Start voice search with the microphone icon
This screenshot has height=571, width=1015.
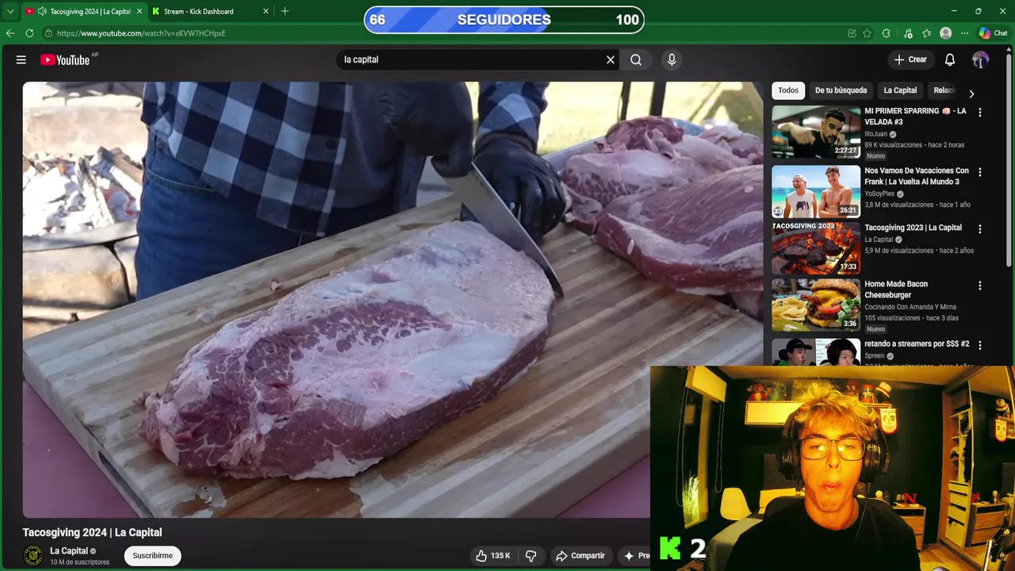(672, 59)
